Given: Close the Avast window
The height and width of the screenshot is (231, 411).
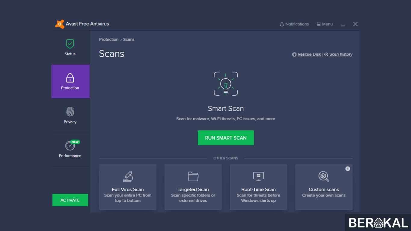Looking at the screenshot, I should pyautogui.click(x=355, y=24).
